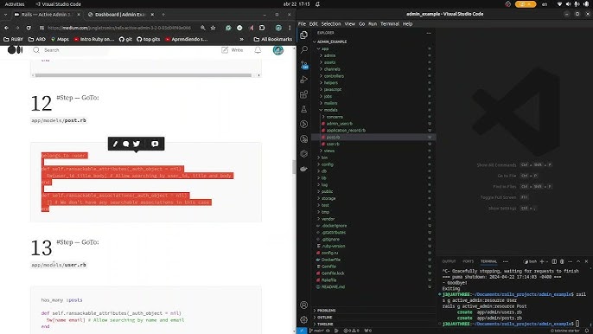The width and height of the screenshot is (593, 334).
Task: Open the user.rb file in explorer
Action: pos(333,144)
